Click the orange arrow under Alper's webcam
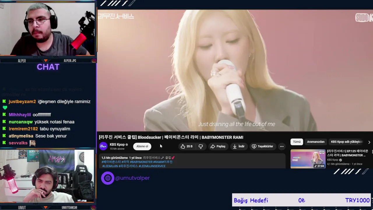The width and height of the screenshot is (373, 210). (x=46, y=61)
